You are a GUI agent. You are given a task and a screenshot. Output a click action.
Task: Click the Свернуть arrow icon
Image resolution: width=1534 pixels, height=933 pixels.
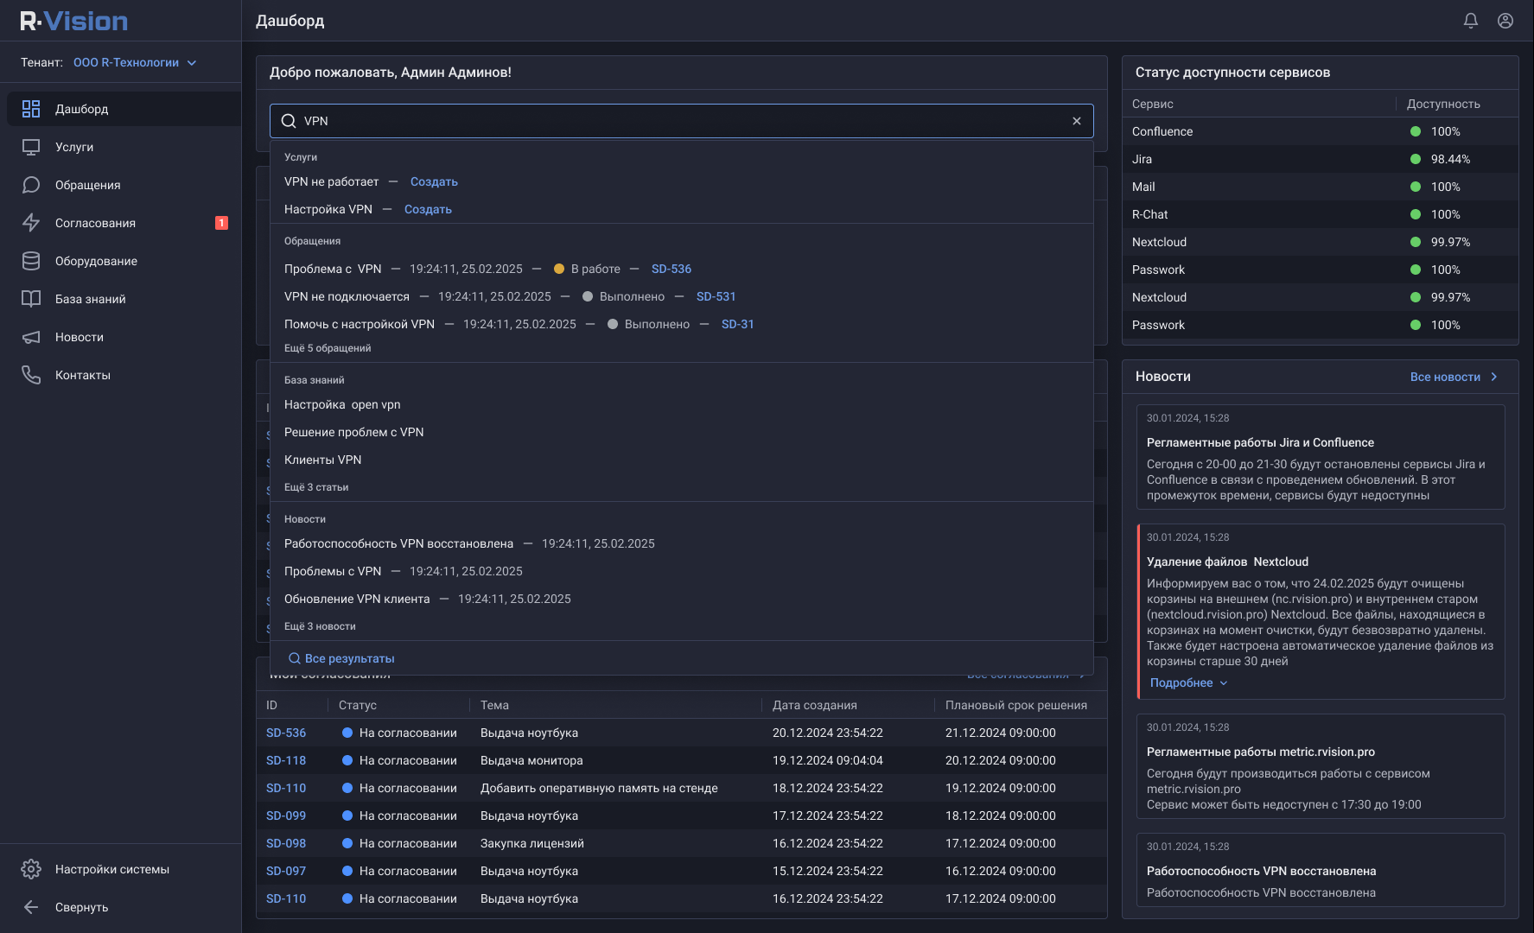pos(31,907)
